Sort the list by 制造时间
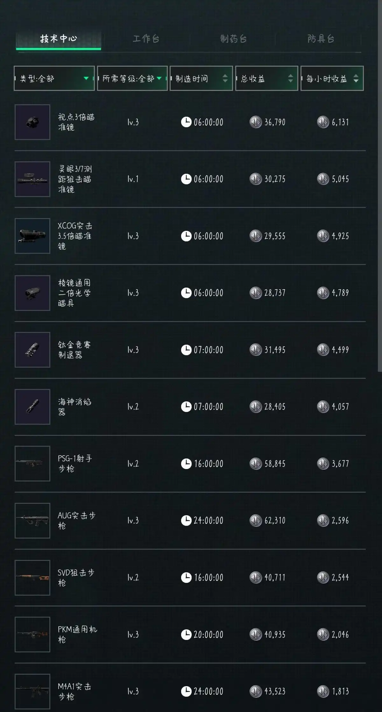 click(201, 78)
